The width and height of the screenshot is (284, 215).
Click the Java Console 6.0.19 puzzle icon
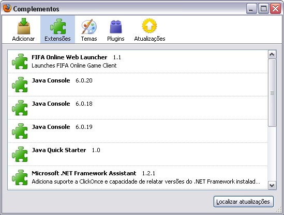click(20, 131)
